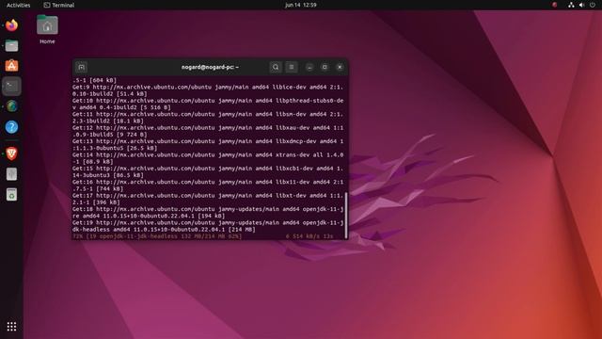Open the Help question-mark icon
This screenshot has width=602, height=339.
pos(11,127)
